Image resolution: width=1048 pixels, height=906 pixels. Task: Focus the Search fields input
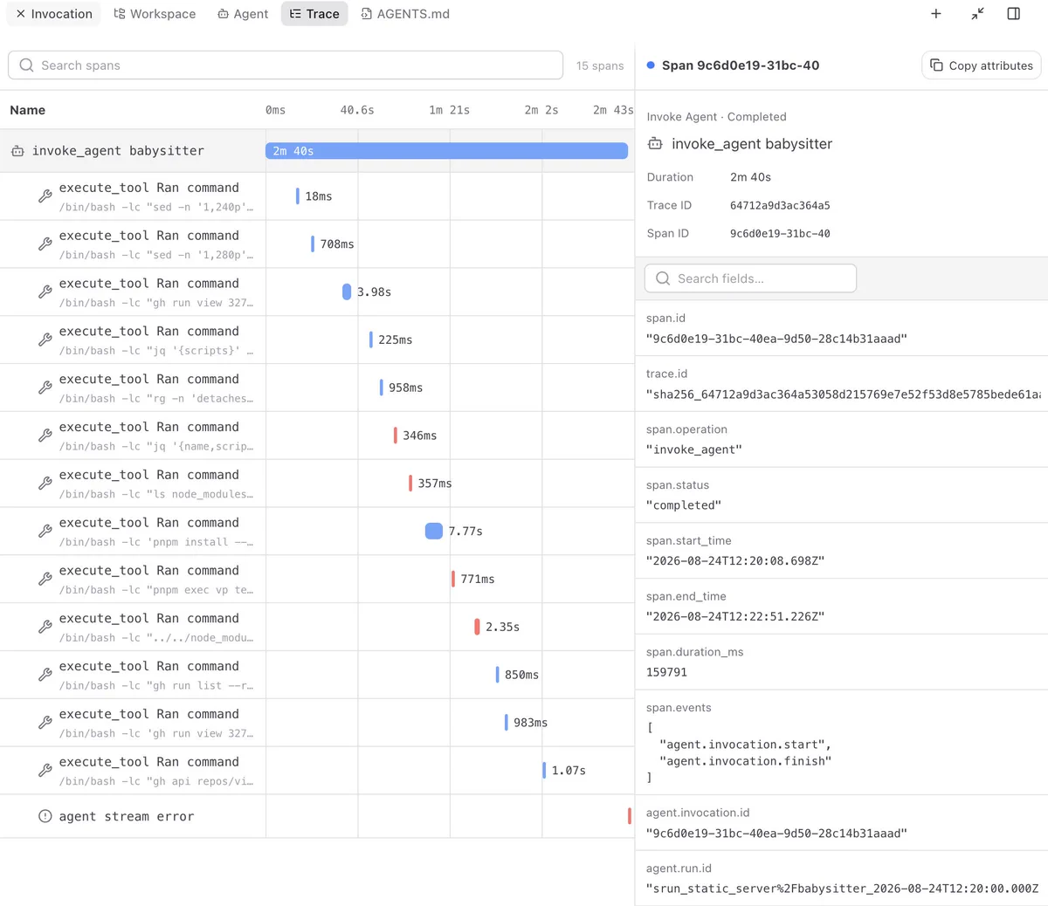point(750,278)
